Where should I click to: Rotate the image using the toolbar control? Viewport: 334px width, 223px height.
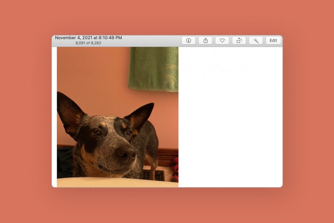[239, 40]
